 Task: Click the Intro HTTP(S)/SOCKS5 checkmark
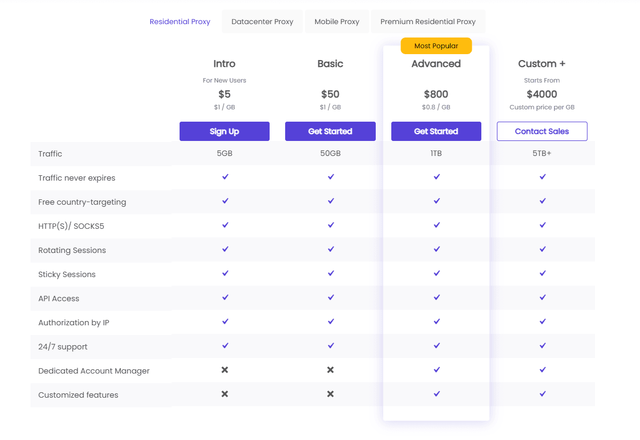(x=225, y=225)
